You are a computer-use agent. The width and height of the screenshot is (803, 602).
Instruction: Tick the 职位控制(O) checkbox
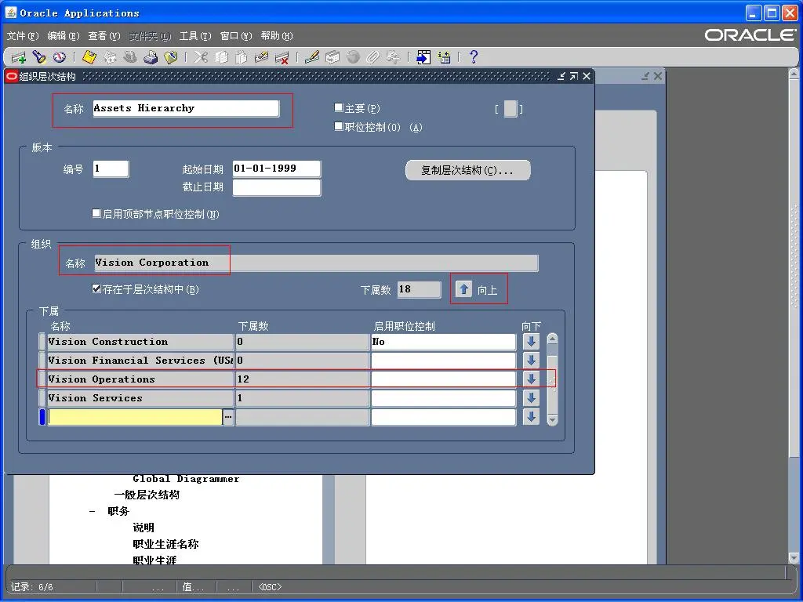(338, 126)
